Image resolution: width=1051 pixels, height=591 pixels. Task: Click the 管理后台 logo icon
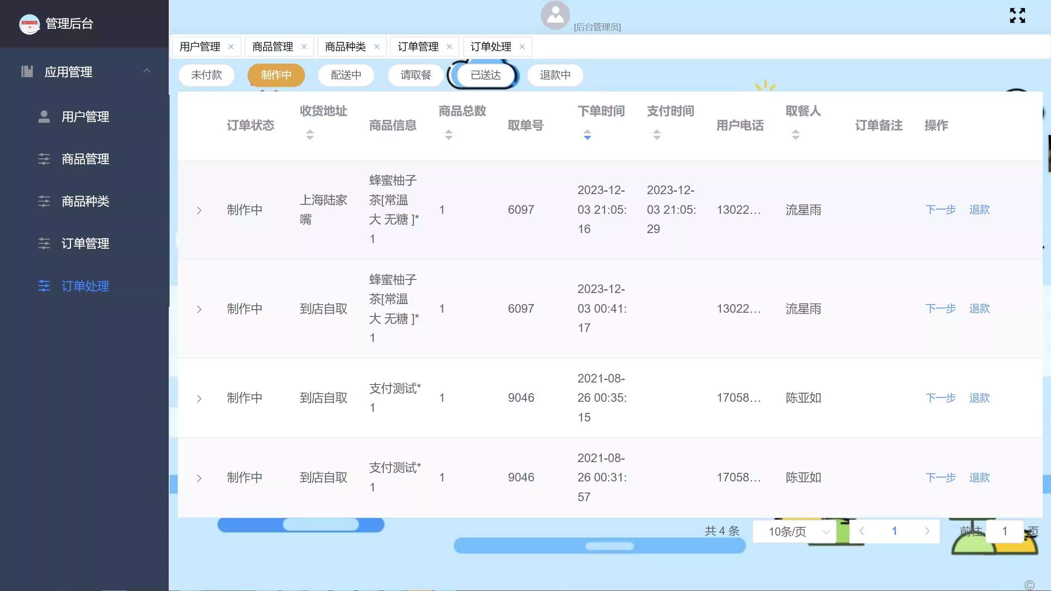pos(30,24)
